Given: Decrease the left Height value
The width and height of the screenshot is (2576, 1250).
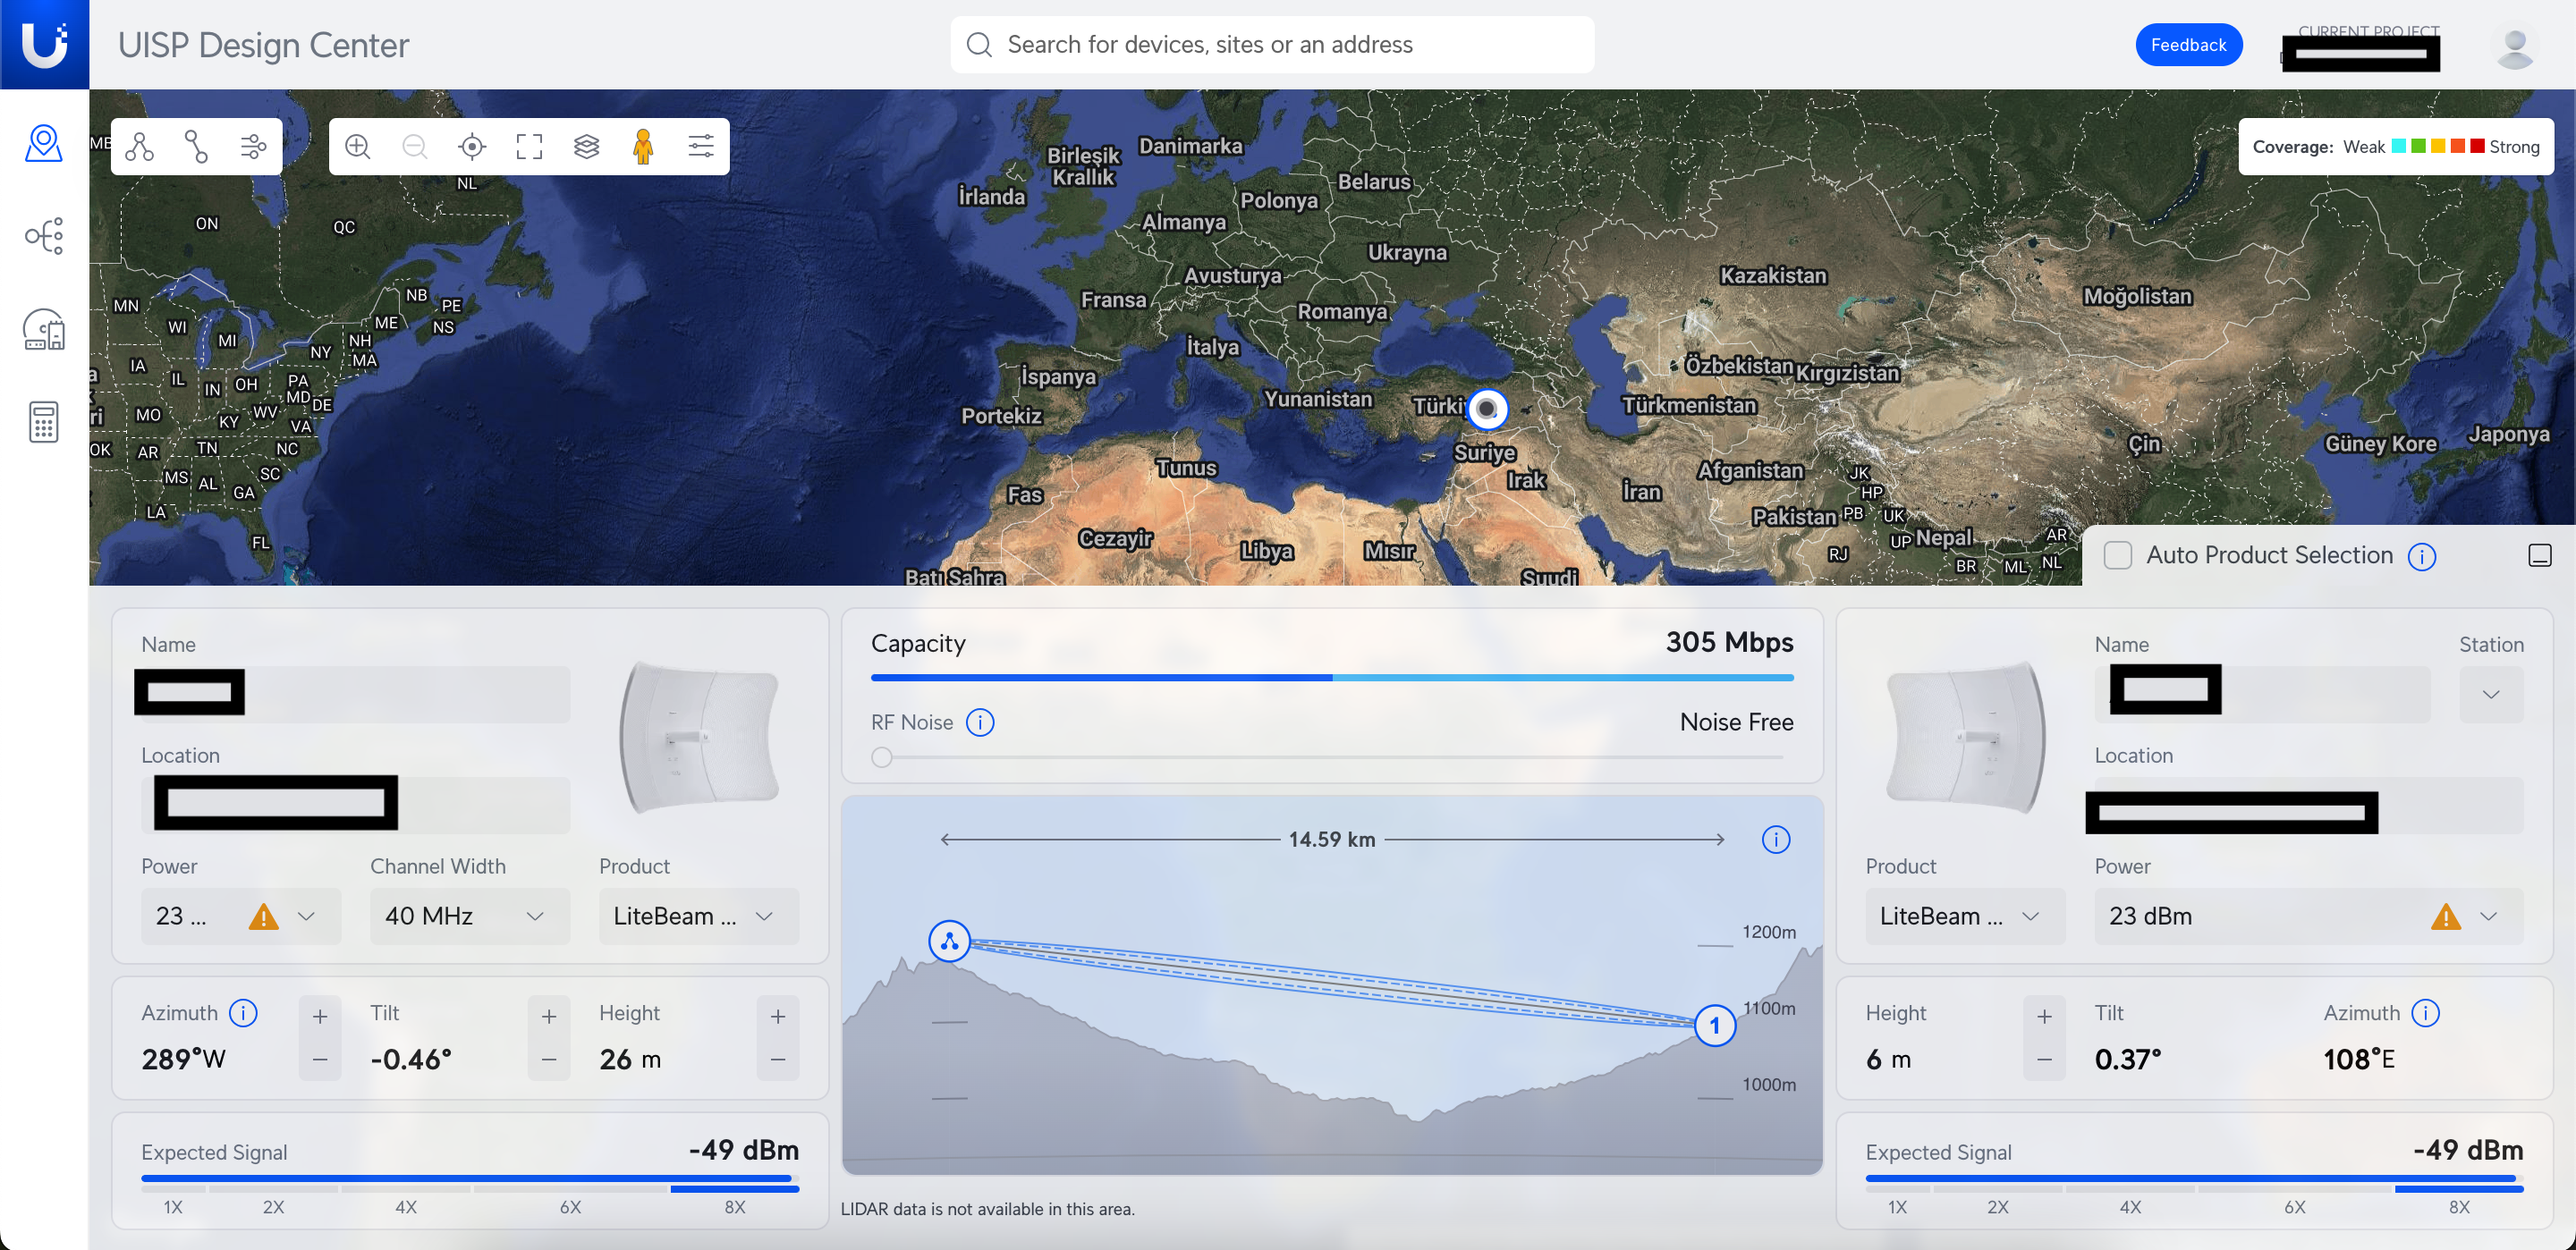Looking at the screenshot, I should tap(778, 1059).
